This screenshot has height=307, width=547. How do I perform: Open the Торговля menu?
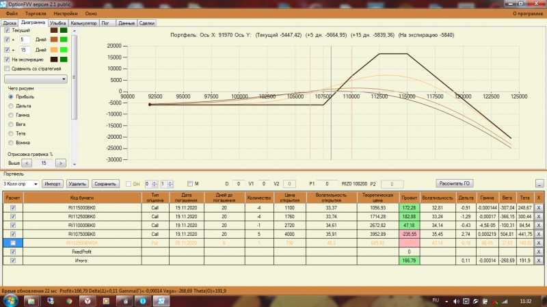(x=36, y=13)
